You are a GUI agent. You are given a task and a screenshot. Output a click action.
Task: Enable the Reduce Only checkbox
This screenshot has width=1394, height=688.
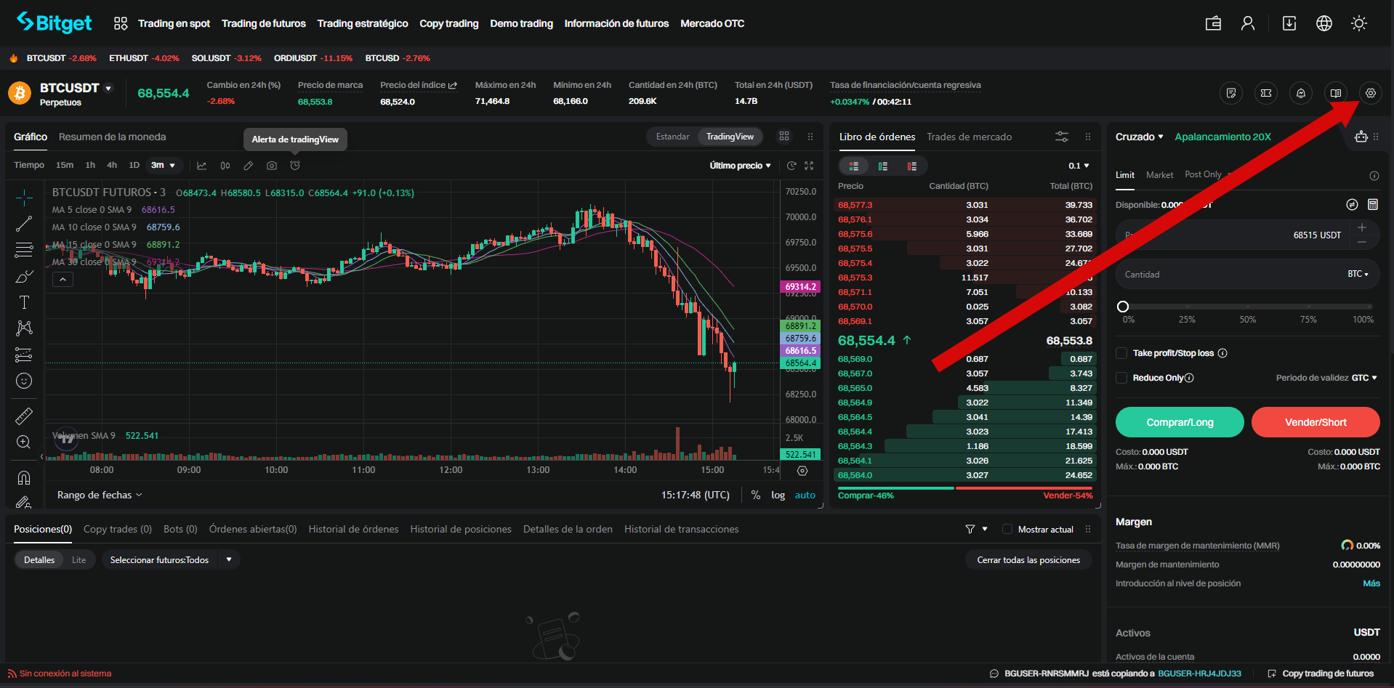coord(1121,378)
